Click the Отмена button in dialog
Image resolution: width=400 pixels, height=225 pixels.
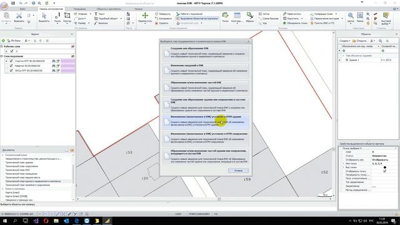coord(238,171)
